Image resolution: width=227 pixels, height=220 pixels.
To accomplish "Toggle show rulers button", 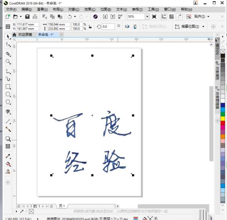I will [x=164, y=16].
